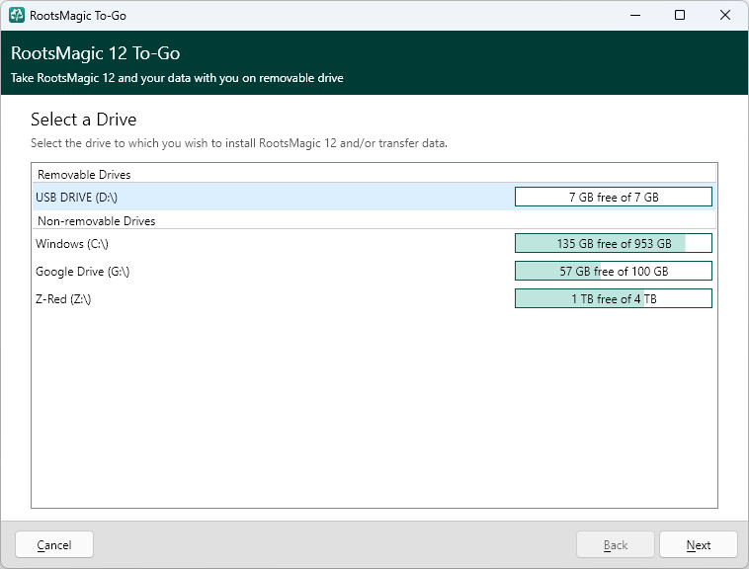Click the '7 GB free of 7 GB' bar
Screen dimensions: 749x569
614,197
